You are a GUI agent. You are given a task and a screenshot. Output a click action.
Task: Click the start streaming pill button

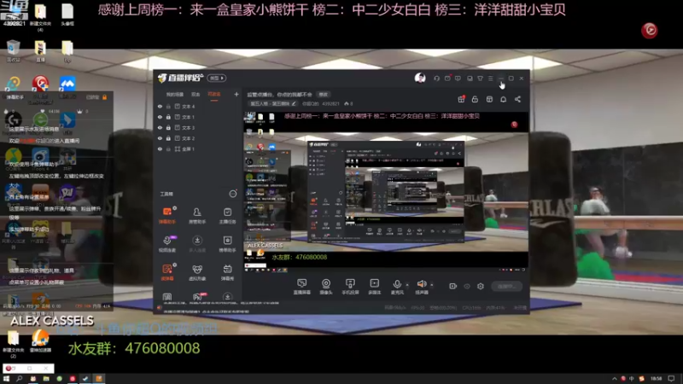click(x=506, y=287)
